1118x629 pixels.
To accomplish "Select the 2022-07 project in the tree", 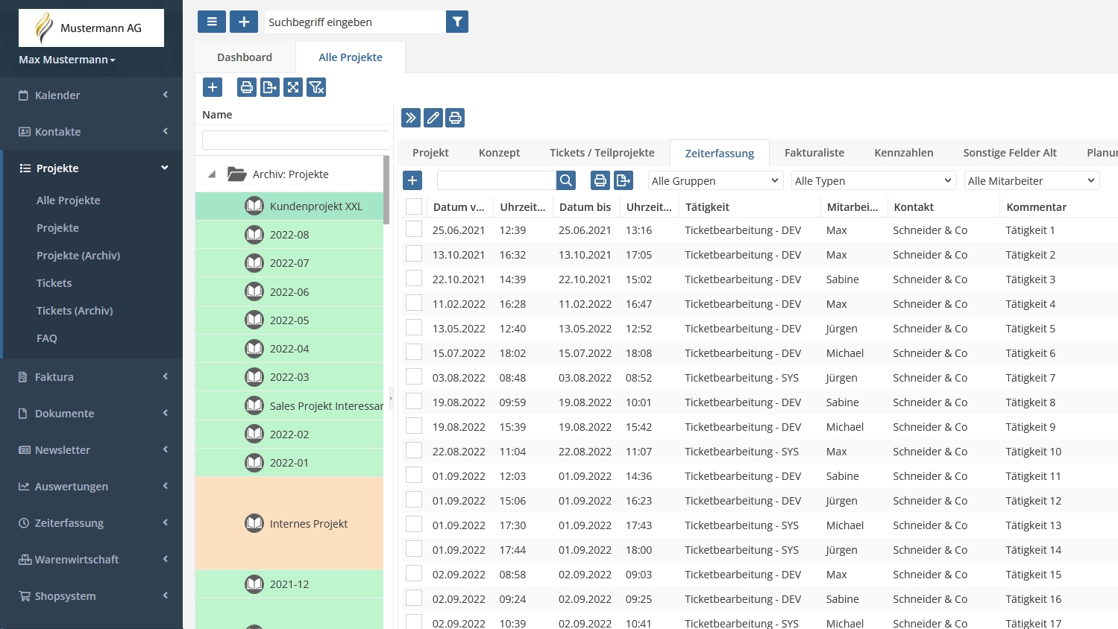I will 289,263.
